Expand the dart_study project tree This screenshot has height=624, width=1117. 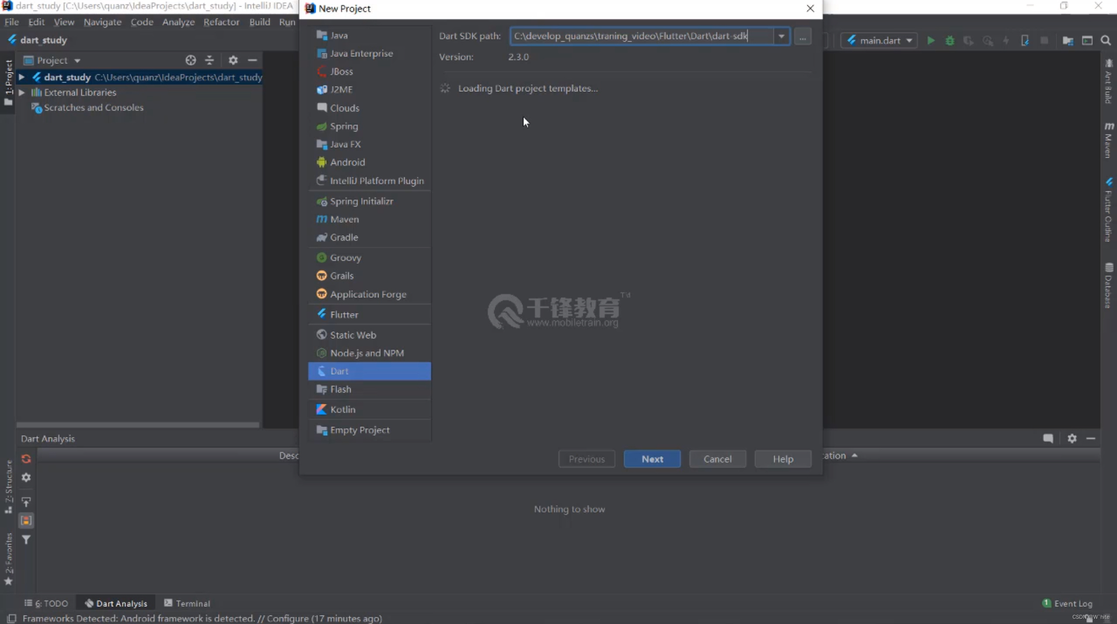coord(21,76)
